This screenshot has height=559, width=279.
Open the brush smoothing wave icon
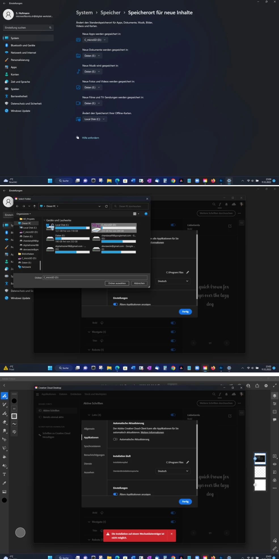tap(14, 424)
